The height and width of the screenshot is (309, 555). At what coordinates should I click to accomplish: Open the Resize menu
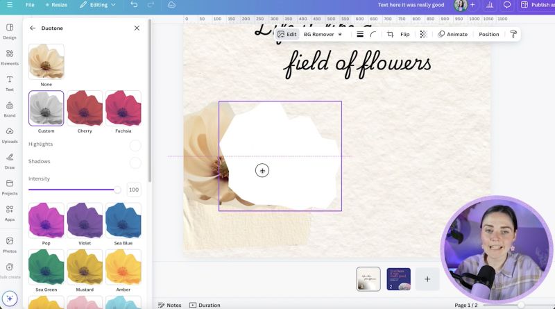coord(56,5)
